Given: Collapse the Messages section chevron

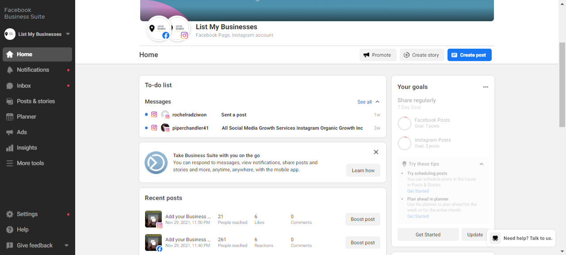Looking at the screenshot, I should point(377,102).
